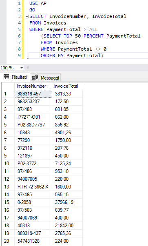Select cell 94007005
148x246 pixels.
click(33, 179)
